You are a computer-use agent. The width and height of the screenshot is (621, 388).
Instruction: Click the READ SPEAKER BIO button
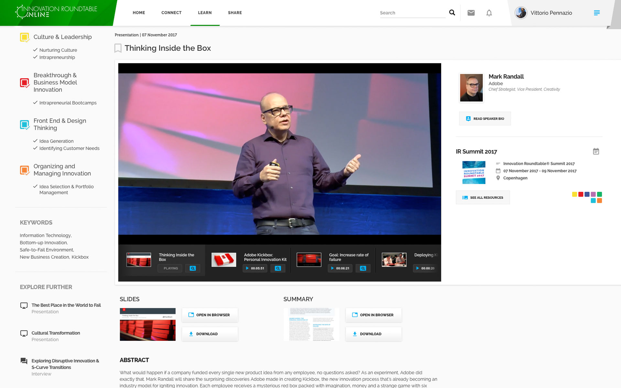[485, 118]
